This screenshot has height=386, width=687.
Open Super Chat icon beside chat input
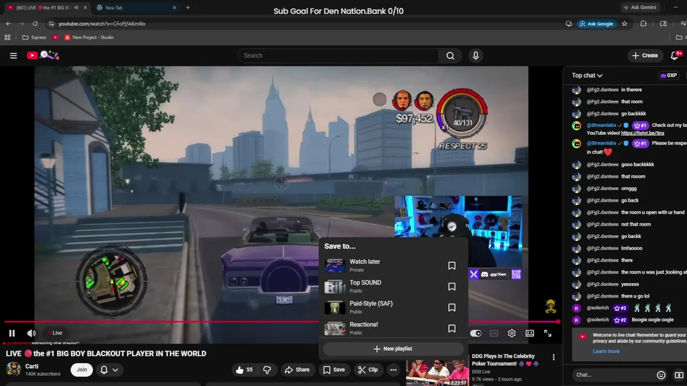point(679,375)
